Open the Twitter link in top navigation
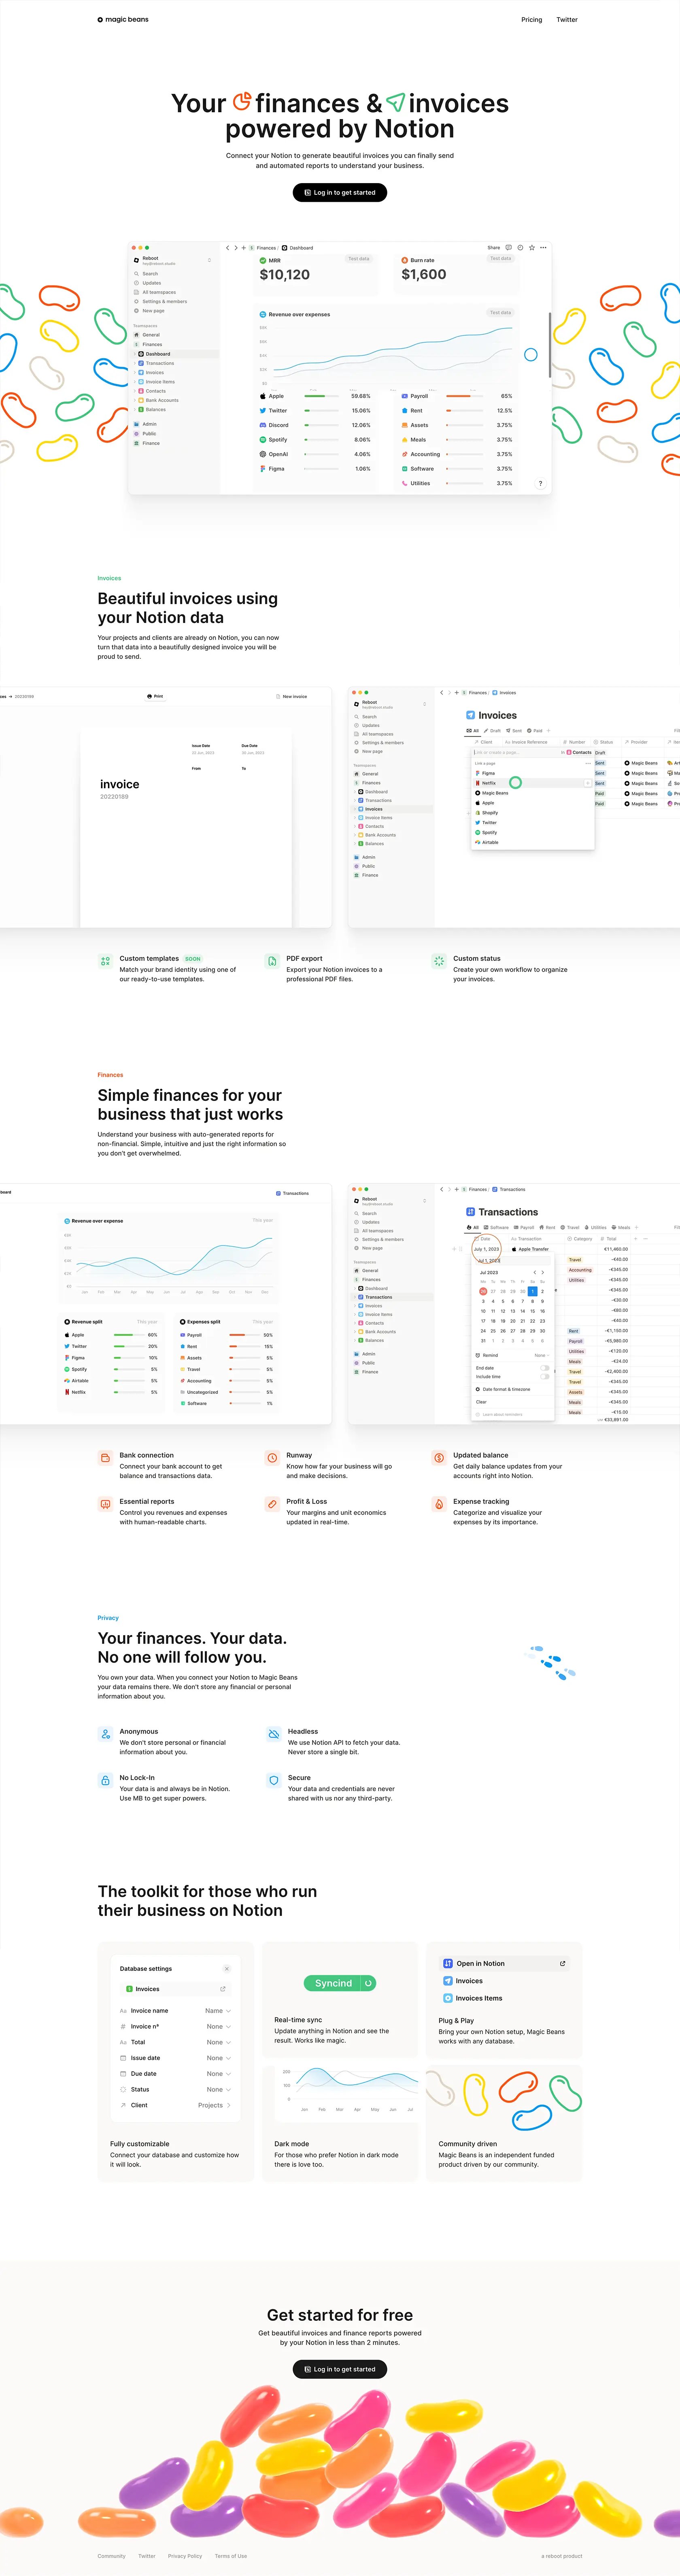680x2576 pixels. (x=567, y=19)
